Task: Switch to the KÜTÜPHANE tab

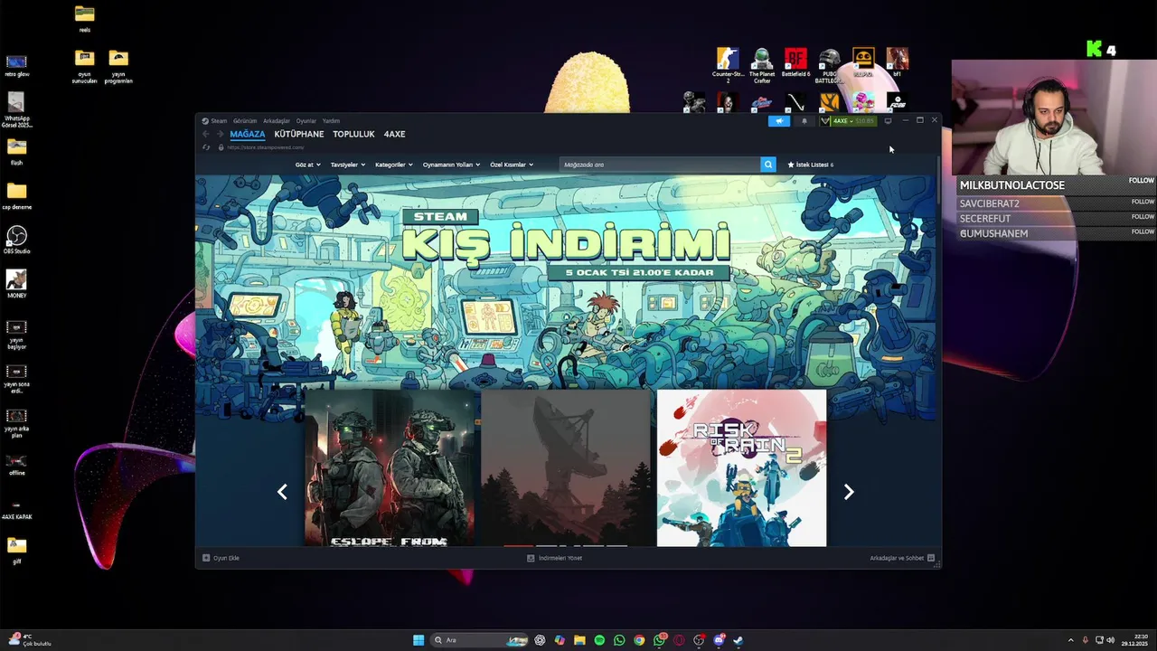Action: (299, 134)
